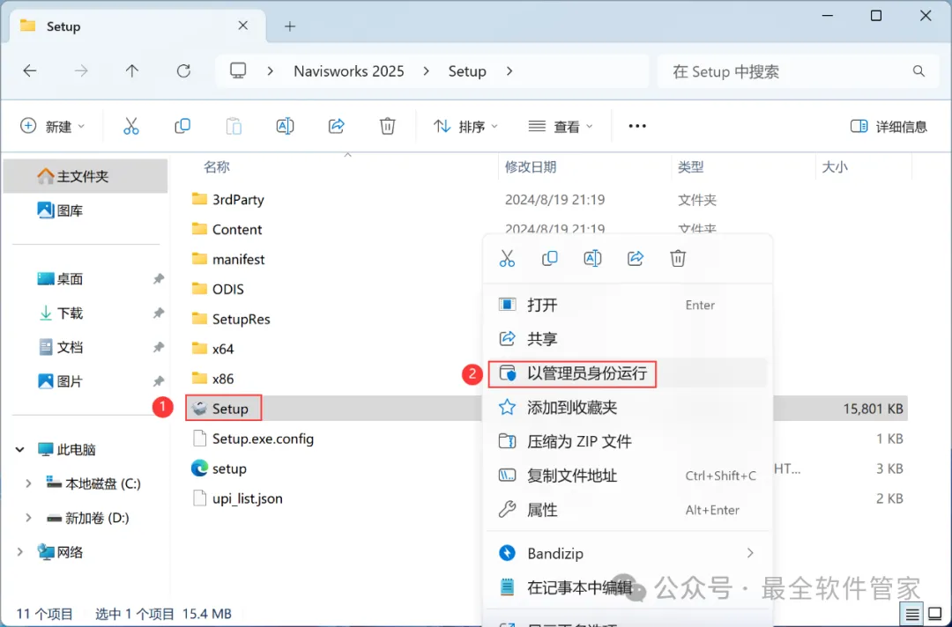Choose 以管理员身份运行 in the context menu

(628, 373)
